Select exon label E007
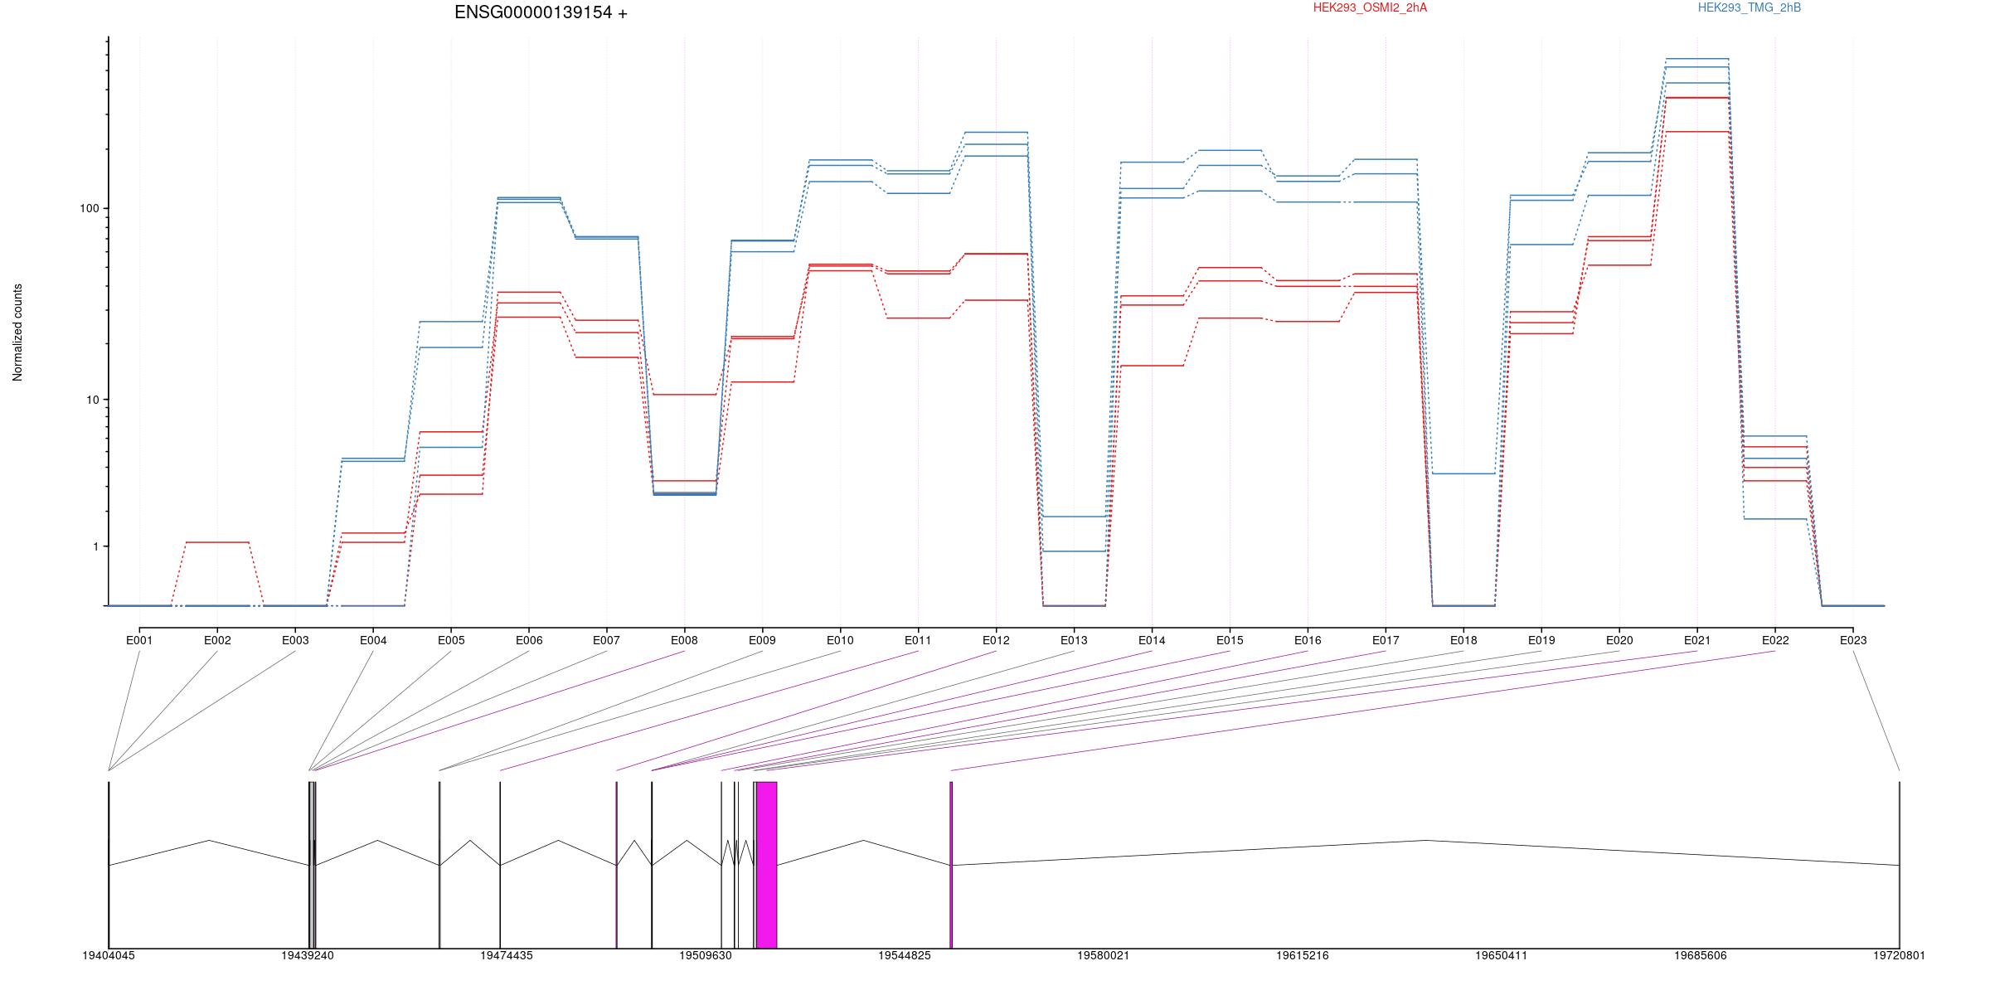Viewport: 1990px width, 995px height. point(606,640)
